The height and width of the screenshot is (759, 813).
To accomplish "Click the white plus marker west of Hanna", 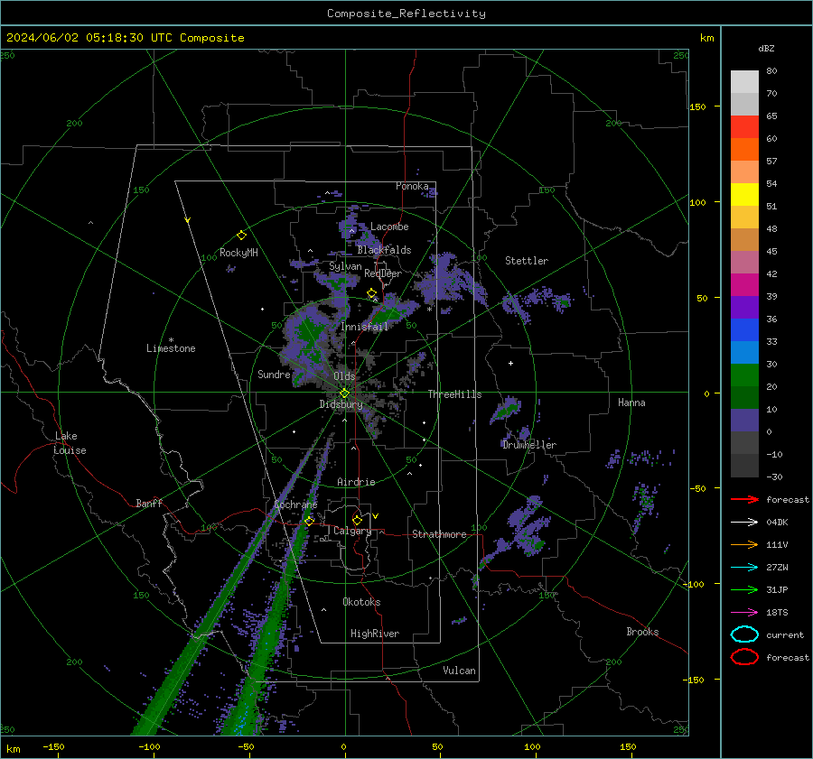I will 510,363.
